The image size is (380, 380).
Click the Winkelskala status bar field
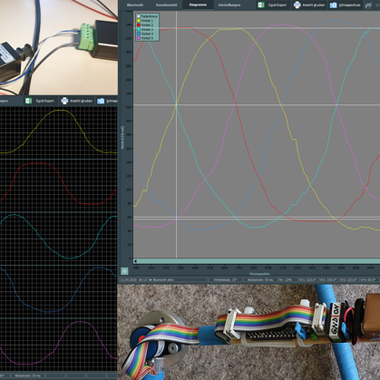click(x=225, y=280)
